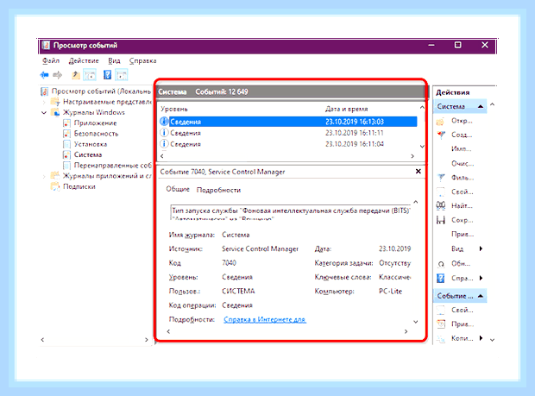Click the refresh icon (Обн...)
This screenshot has width=535, height=396.
pyautogui.click(x=441, y=264)
